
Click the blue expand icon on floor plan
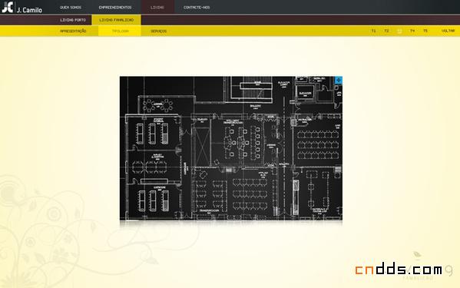[x=339, y=80]
